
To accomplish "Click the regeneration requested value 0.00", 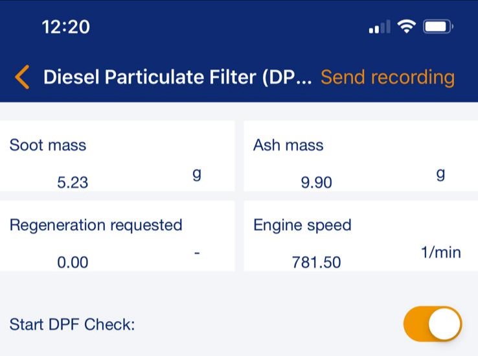I will (x=72, y=263).
